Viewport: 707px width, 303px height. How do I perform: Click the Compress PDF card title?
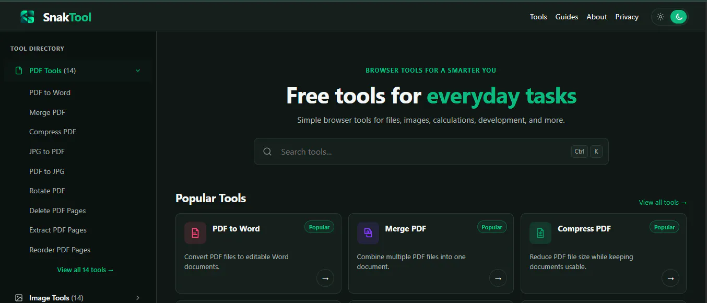pos(584,229)
